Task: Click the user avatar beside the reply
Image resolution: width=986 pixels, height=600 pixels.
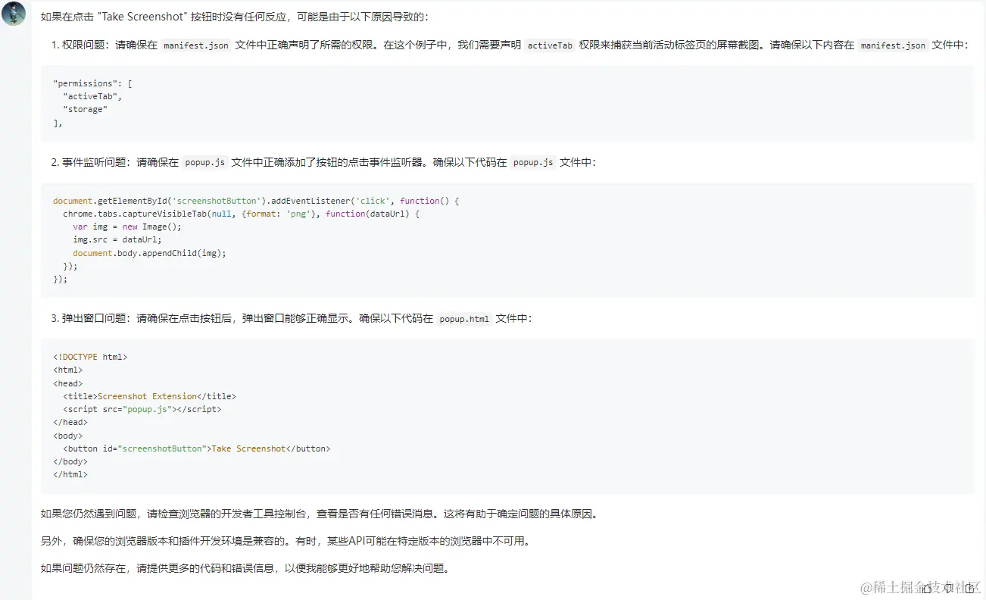Action: pos(14,14)
